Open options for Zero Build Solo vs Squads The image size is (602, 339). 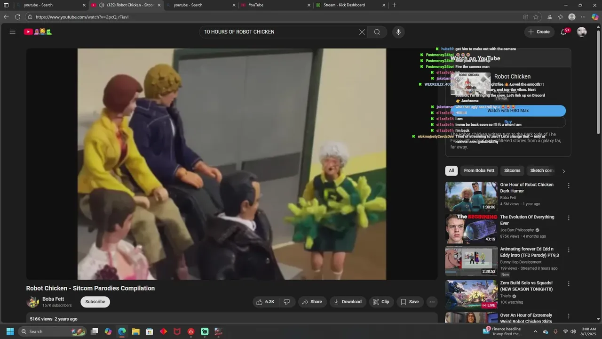click(568, 284)
